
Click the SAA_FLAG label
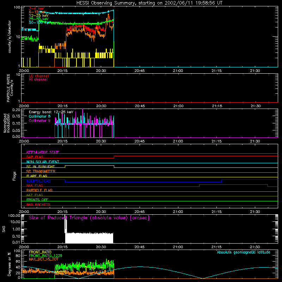coord(35,185)
